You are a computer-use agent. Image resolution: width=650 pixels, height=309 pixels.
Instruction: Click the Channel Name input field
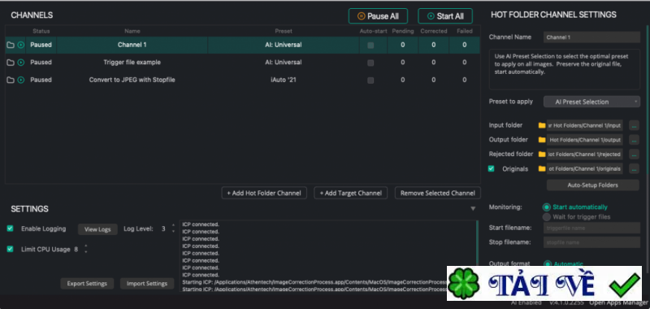[x=591, y=37]
